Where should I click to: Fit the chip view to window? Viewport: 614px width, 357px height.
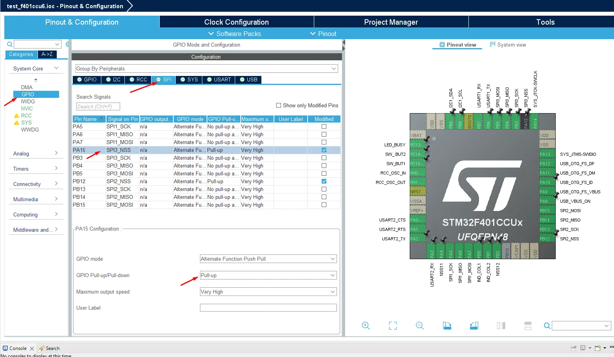393,326
